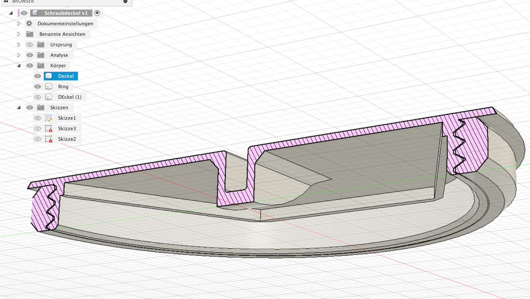Image resolution: width=530 pixels, height=299 pixels.
Task: Hide the Deckel body via eye icon
Action: (38, 76)
